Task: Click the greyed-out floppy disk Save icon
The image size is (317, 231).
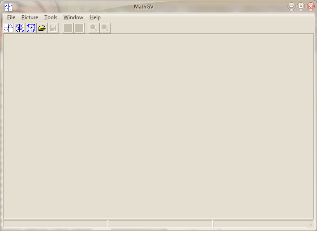Action: (53, 28)
